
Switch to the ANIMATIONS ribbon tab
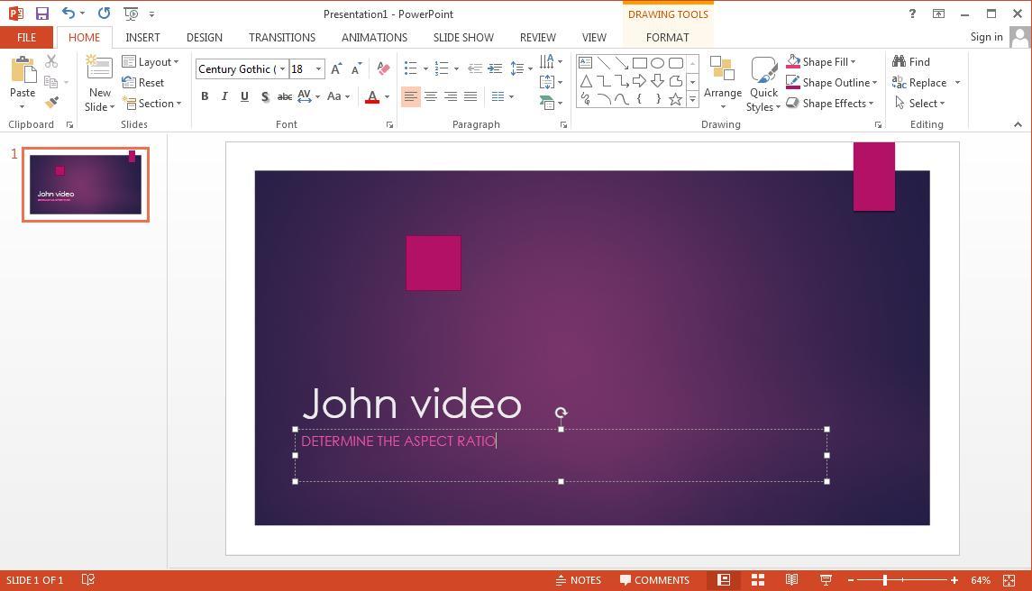(x=374, y=37)
